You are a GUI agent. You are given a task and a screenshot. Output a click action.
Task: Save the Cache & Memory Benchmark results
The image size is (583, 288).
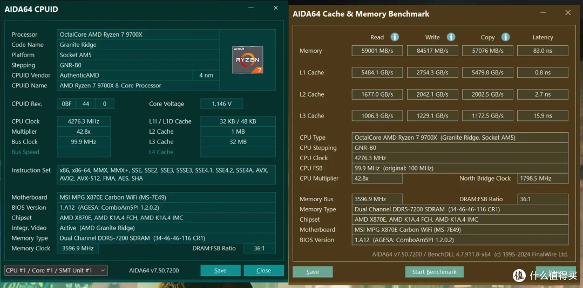click(313, 272)
